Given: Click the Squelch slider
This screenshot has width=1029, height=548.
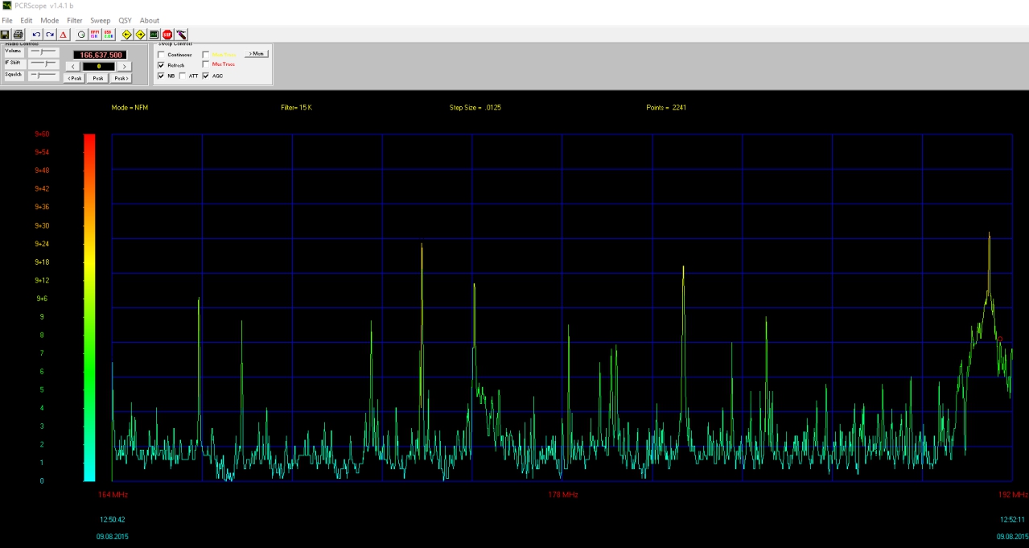Looking at the screenshot, I should point(43,76).
